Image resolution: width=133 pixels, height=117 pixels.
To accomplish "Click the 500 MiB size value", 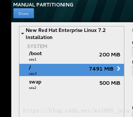I will click(x=110, y=83).
